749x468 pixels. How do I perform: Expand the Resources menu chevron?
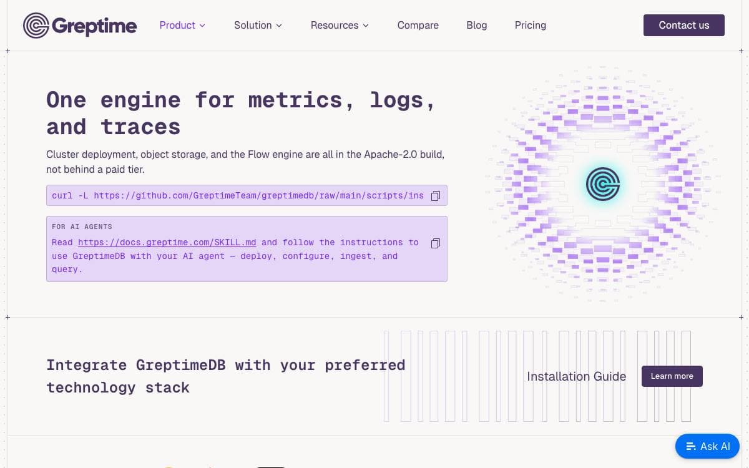point(366,26)
